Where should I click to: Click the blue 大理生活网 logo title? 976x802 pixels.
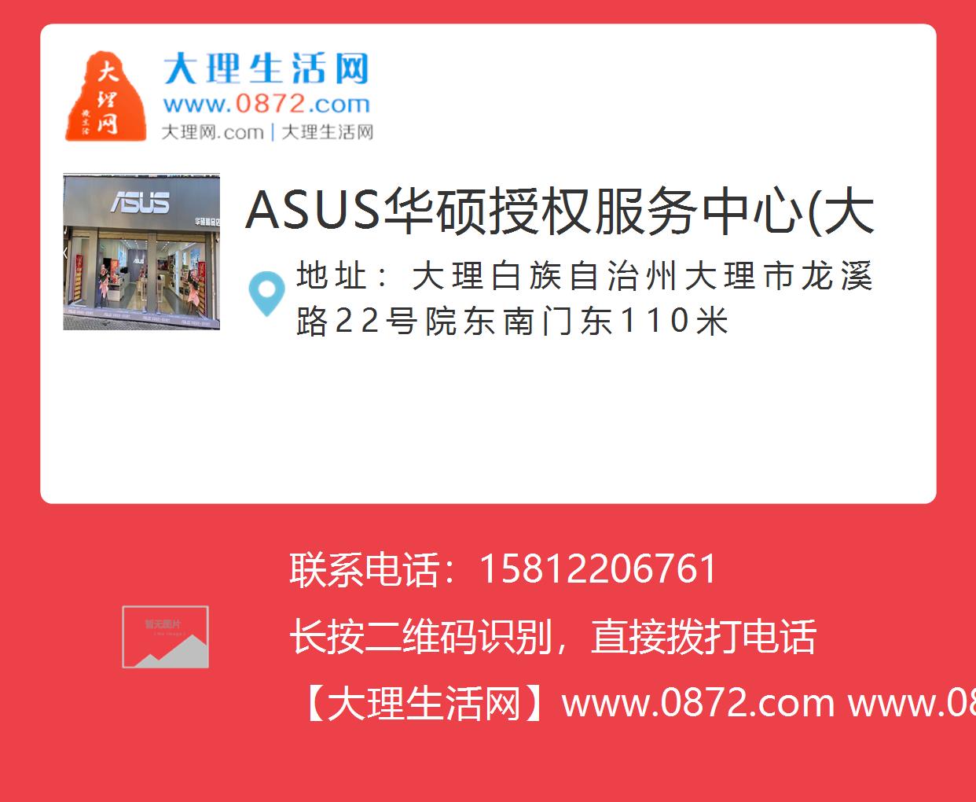click(266, 69)
